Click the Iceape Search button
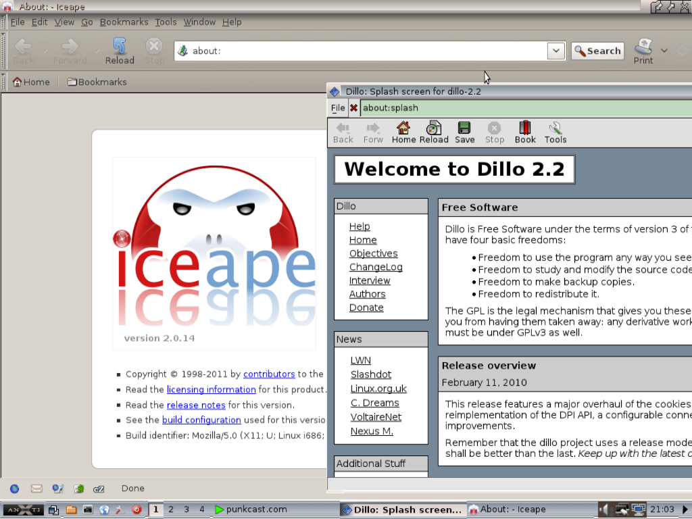The width and height of the screenshot is (692, 519). tap(598, 51)
